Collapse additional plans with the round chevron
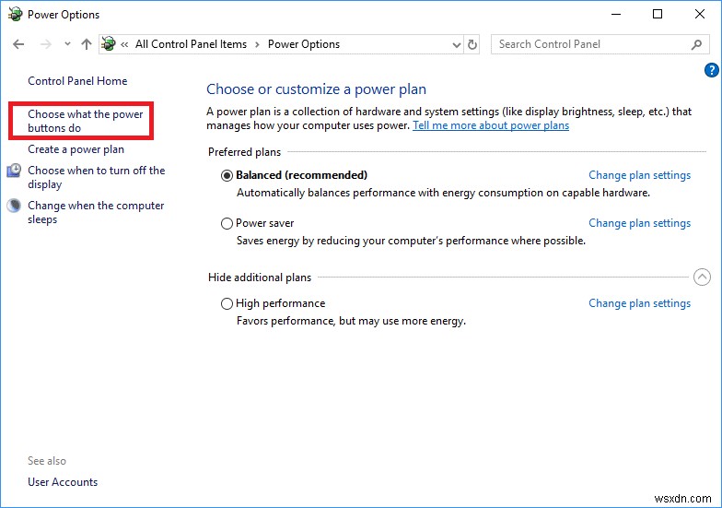Image resolution: width=722 pixels, height=508 pixels. 702,277
